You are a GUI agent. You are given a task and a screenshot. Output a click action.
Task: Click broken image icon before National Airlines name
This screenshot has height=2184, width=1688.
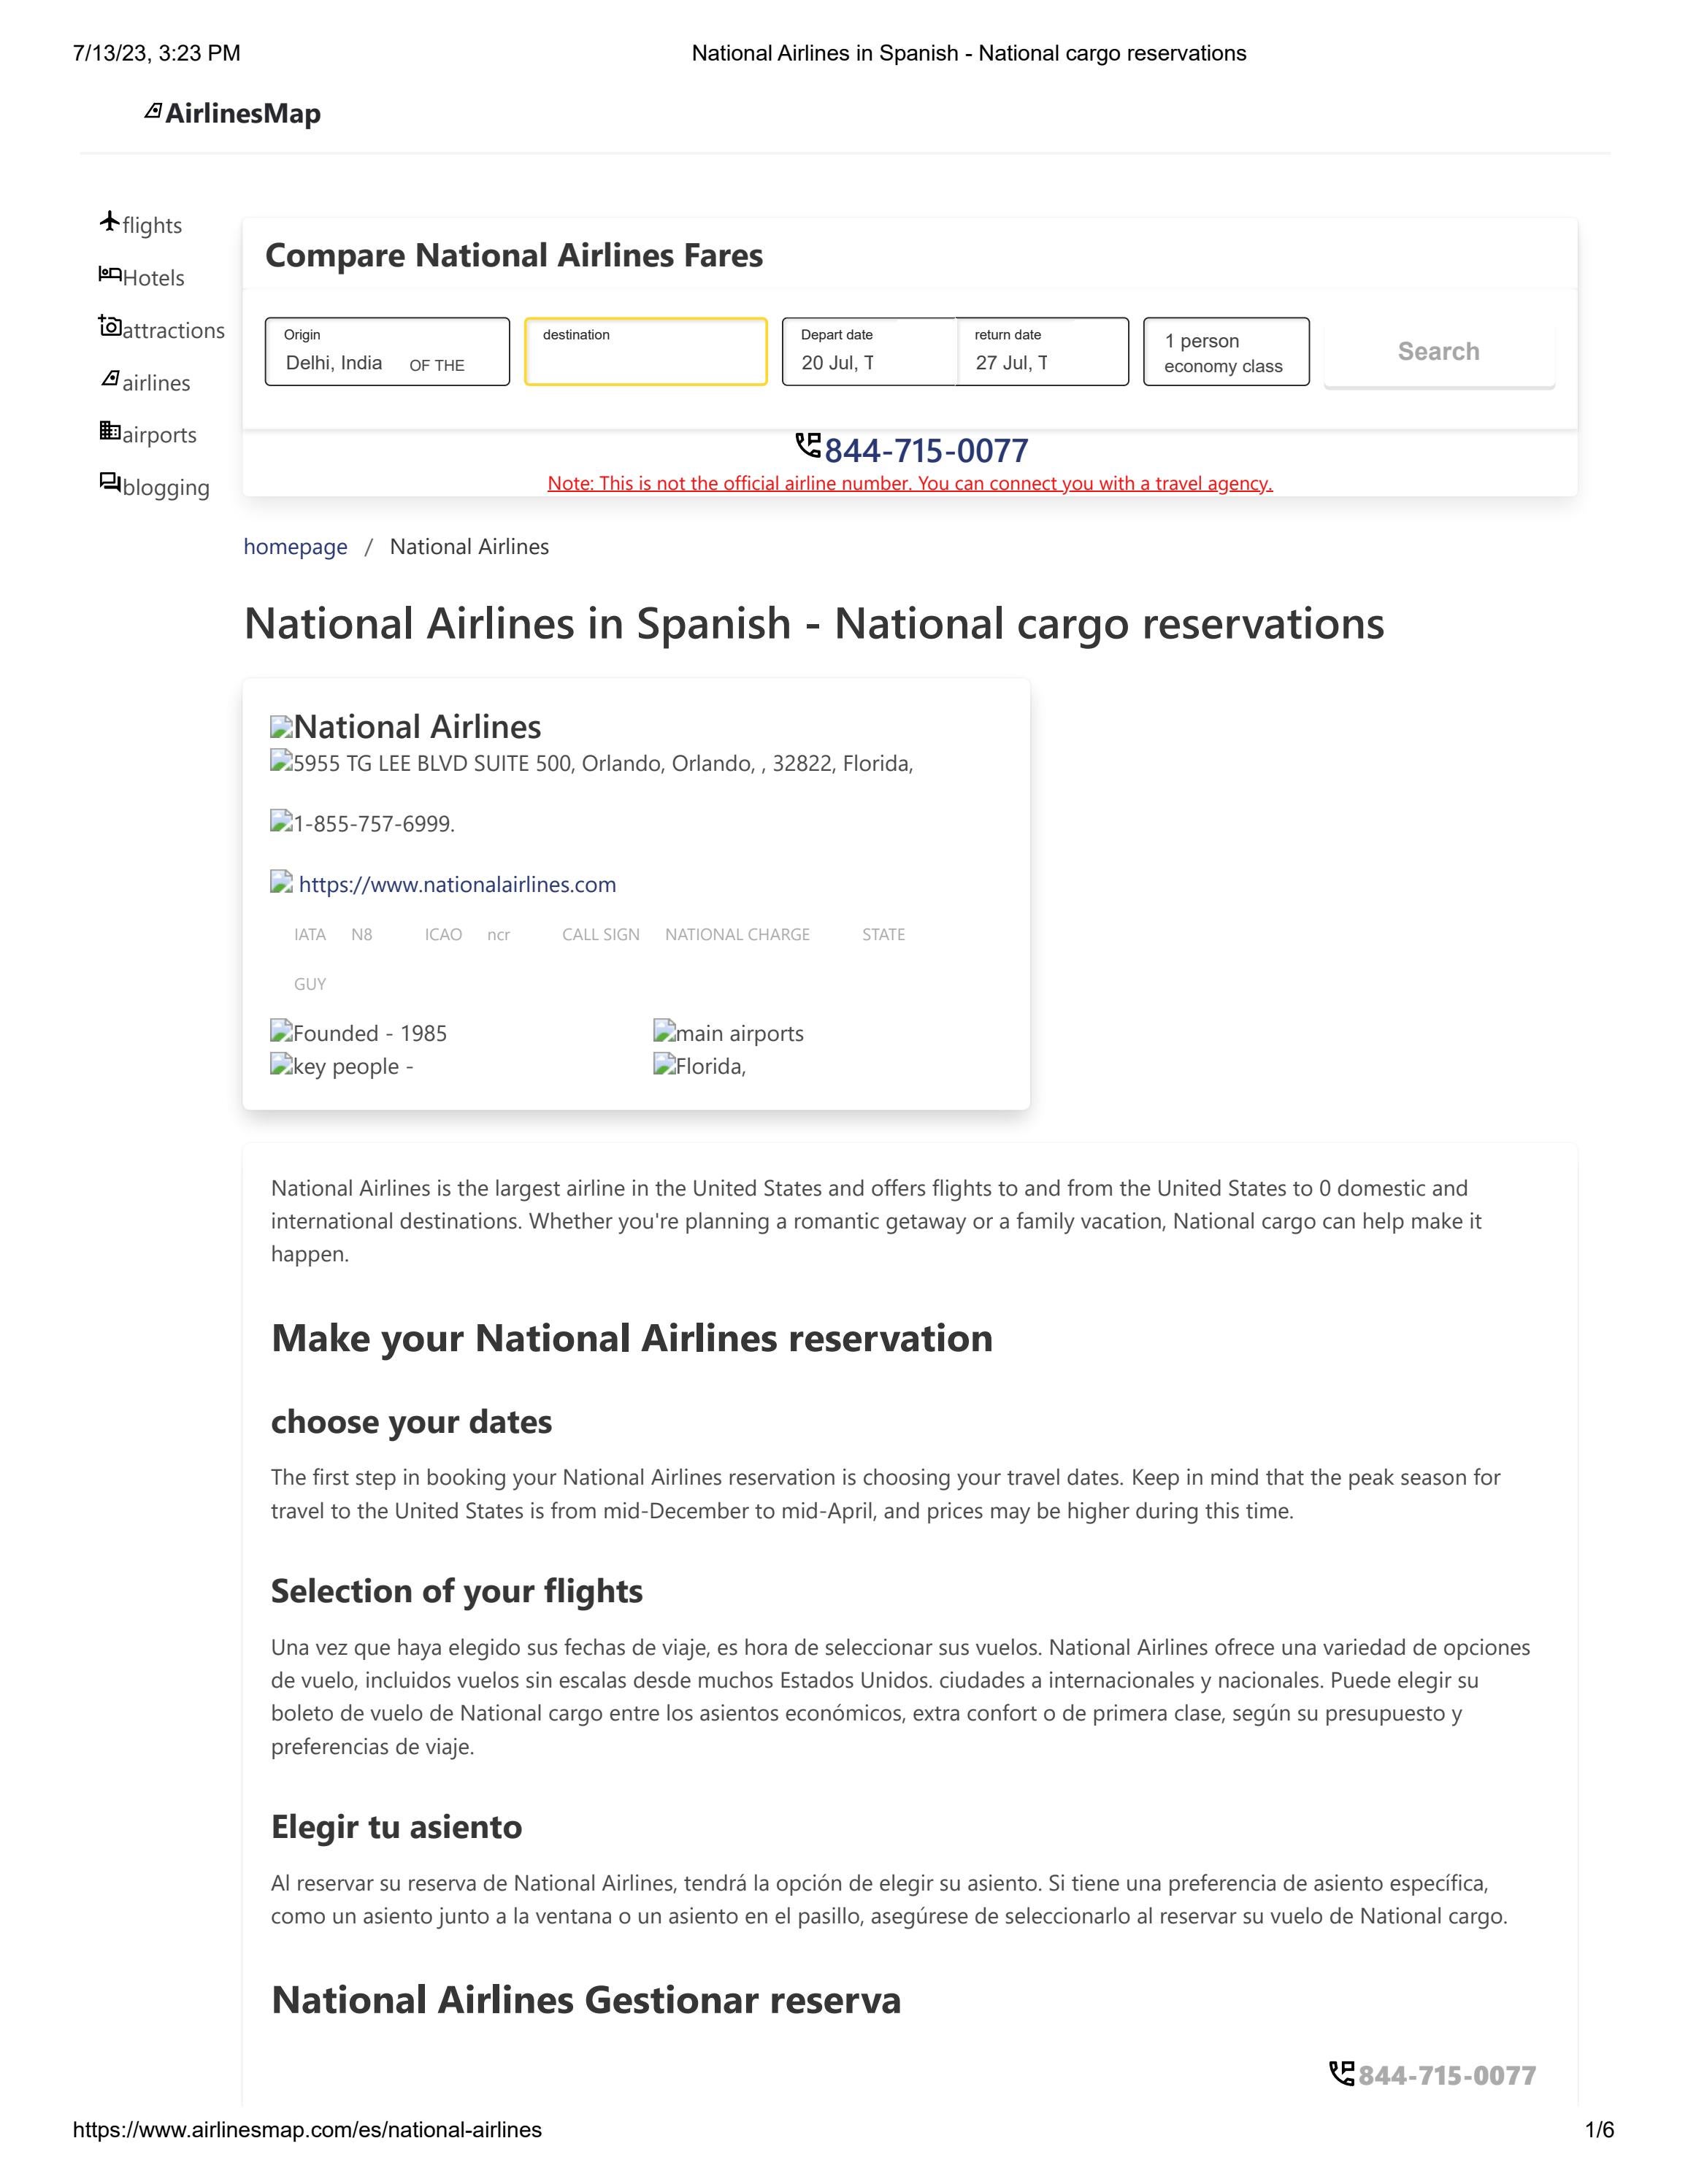point(281,727)
